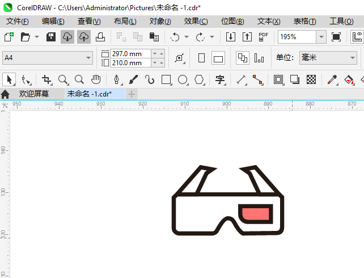Select the Polygon tool
Screen dimensions: 364x278
point(199,79)
